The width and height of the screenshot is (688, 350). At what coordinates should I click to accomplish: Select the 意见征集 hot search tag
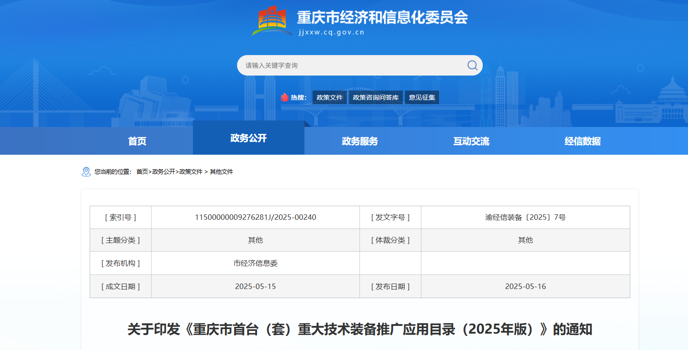coord(422,97)
